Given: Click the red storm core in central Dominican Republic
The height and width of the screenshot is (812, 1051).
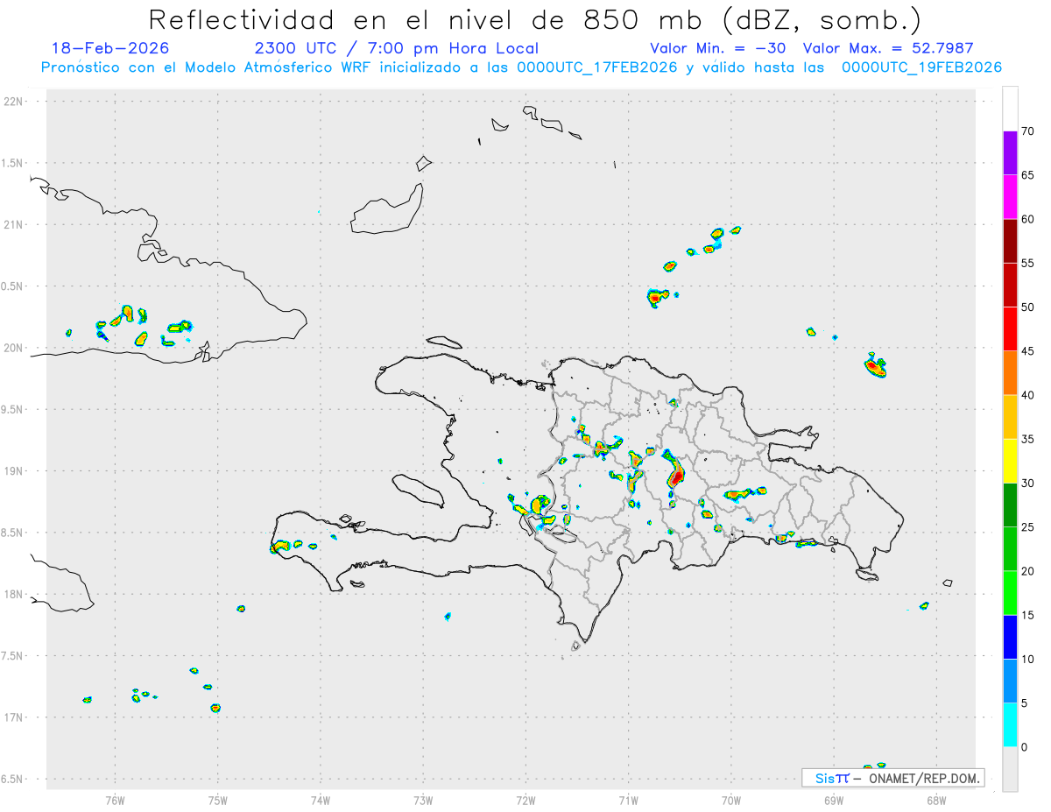Looking at the screenshot, I should tap(675, 477).
